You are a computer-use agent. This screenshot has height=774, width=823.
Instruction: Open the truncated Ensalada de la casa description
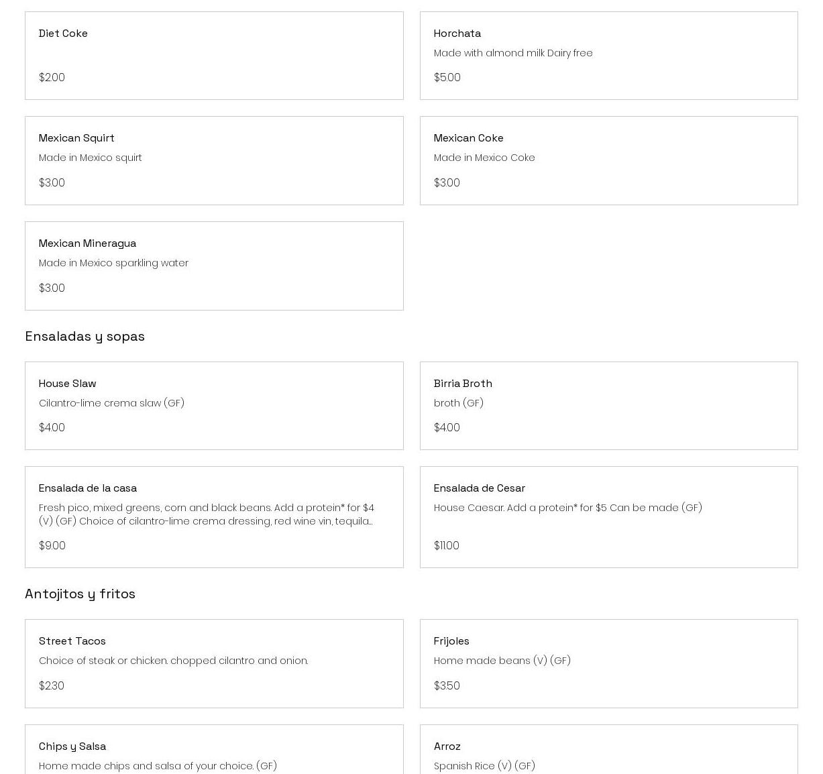[x=207, y=514]
